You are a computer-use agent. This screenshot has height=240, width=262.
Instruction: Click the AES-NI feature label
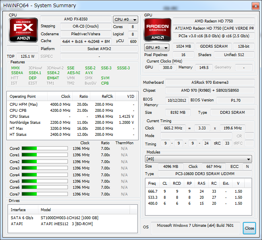point(73,73)
